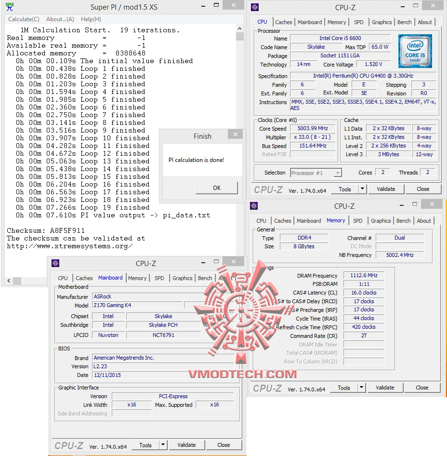
Task: Click the Specification Pentium G4400 text
Action: tap(363, 76)
